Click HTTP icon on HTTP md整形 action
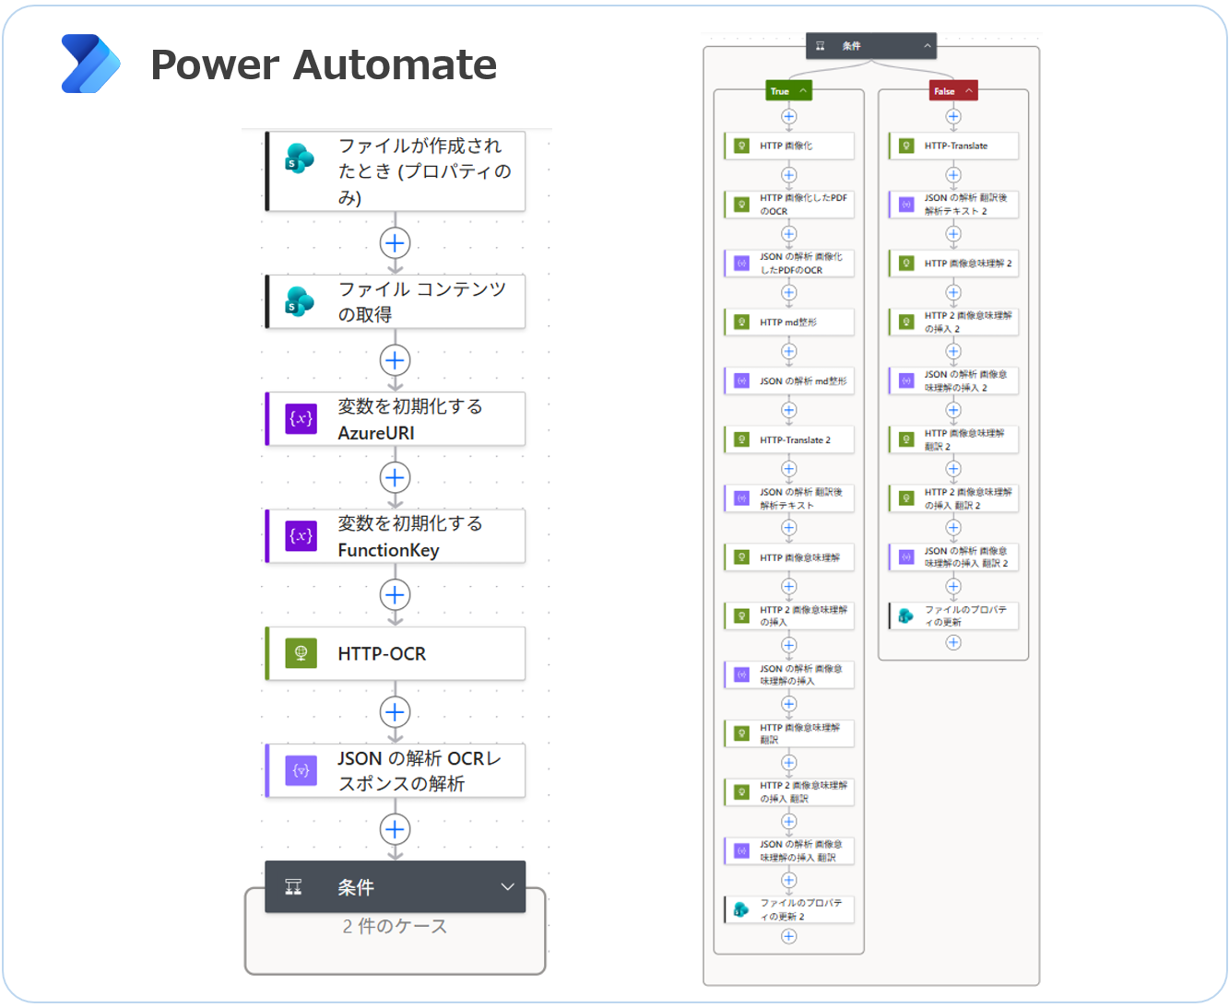Viewport: 1229px width, 1007px height. pos(741,322)
